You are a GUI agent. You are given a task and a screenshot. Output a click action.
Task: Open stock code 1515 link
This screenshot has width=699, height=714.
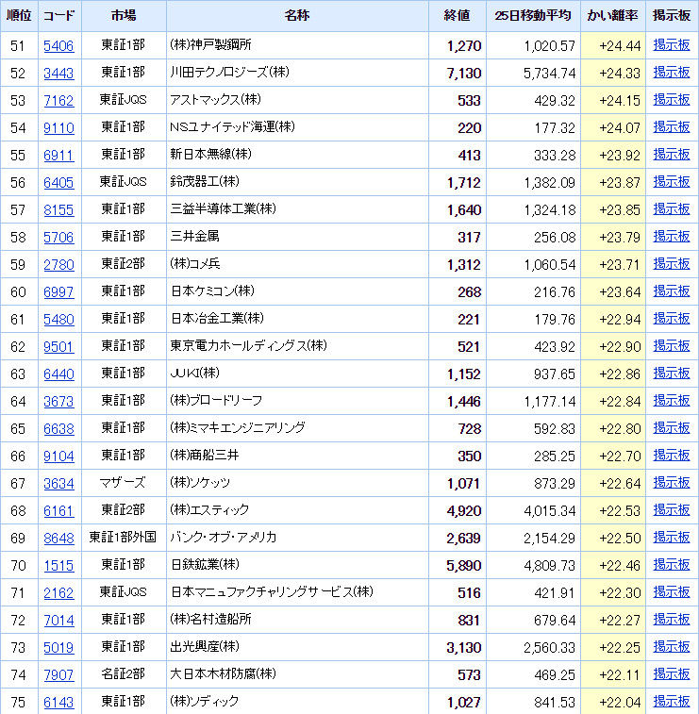coord(58,566)
